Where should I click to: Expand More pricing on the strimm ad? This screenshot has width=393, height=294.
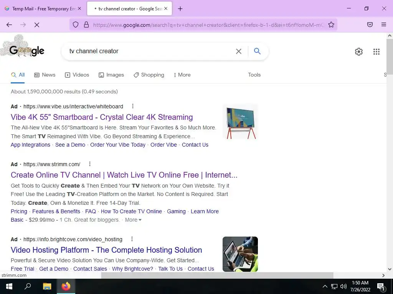pyautogui.click(x=133, y=220)
